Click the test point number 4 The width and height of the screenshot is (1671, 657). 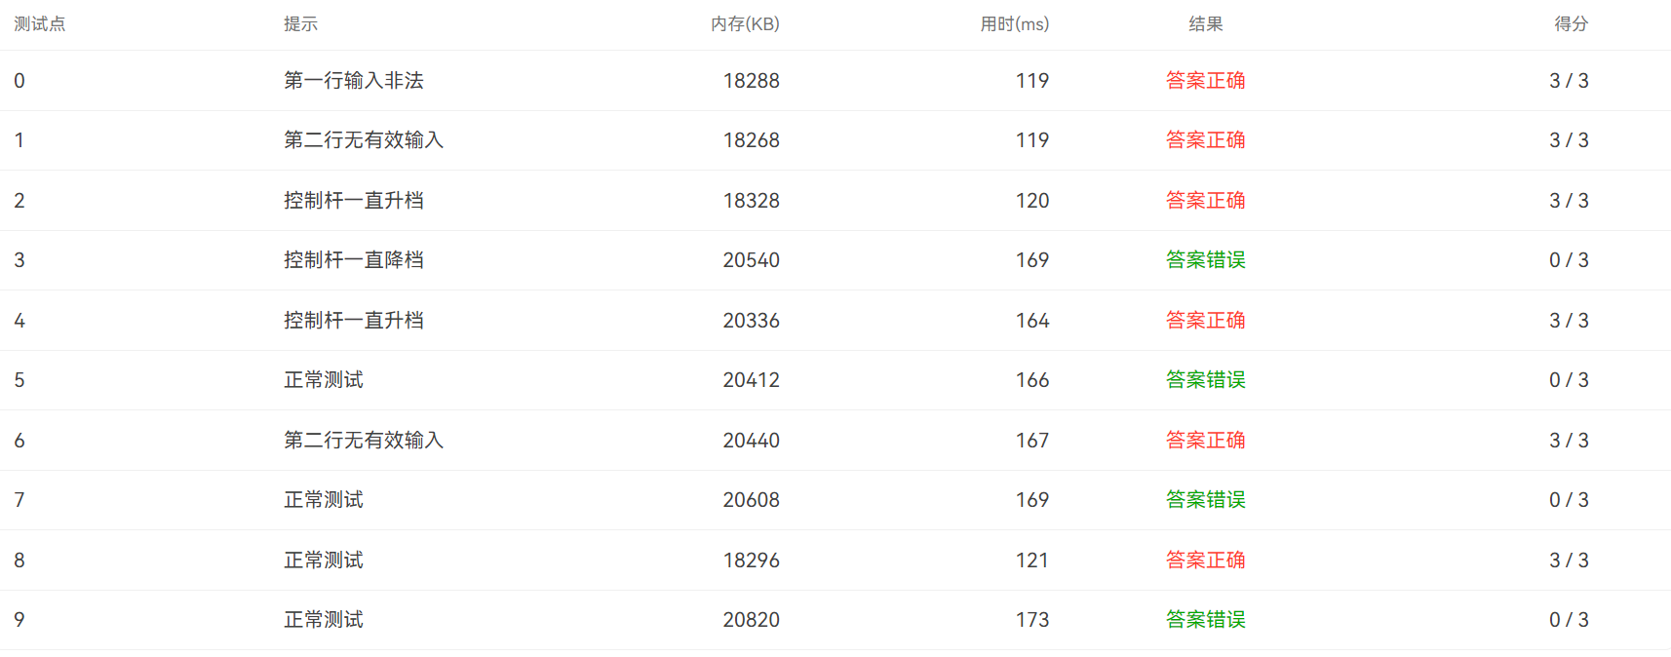coord(19,321)
